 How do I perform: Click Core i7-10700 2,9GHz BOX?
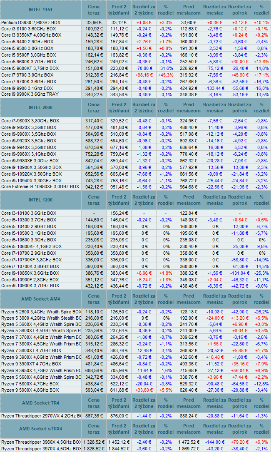29,253
